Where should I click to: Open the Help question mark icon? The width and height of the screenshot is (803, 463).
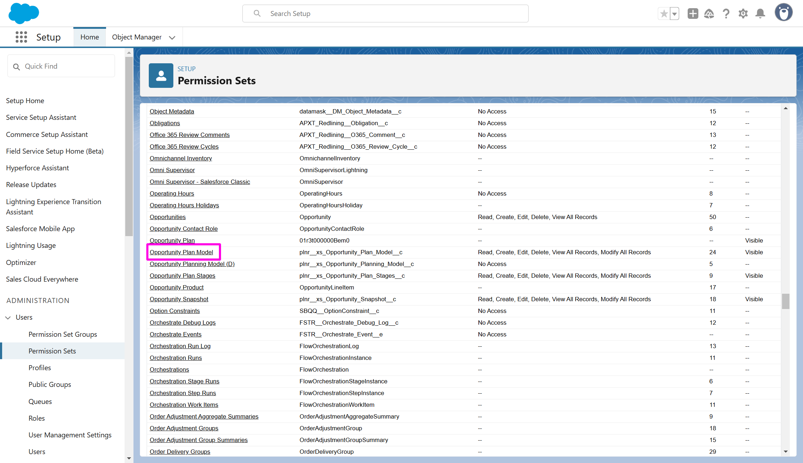(x=726, y=14)
